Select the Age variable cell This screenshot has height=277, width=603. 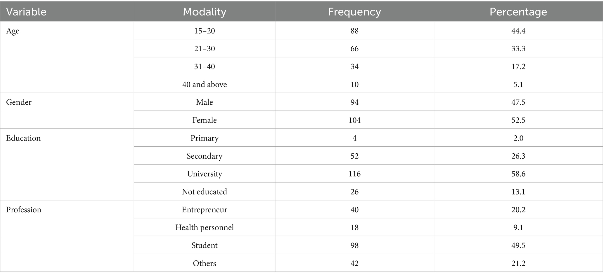coord(13,31)
